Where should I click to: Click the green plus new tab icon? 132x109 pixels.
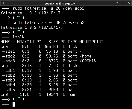(x=3, y=3)
